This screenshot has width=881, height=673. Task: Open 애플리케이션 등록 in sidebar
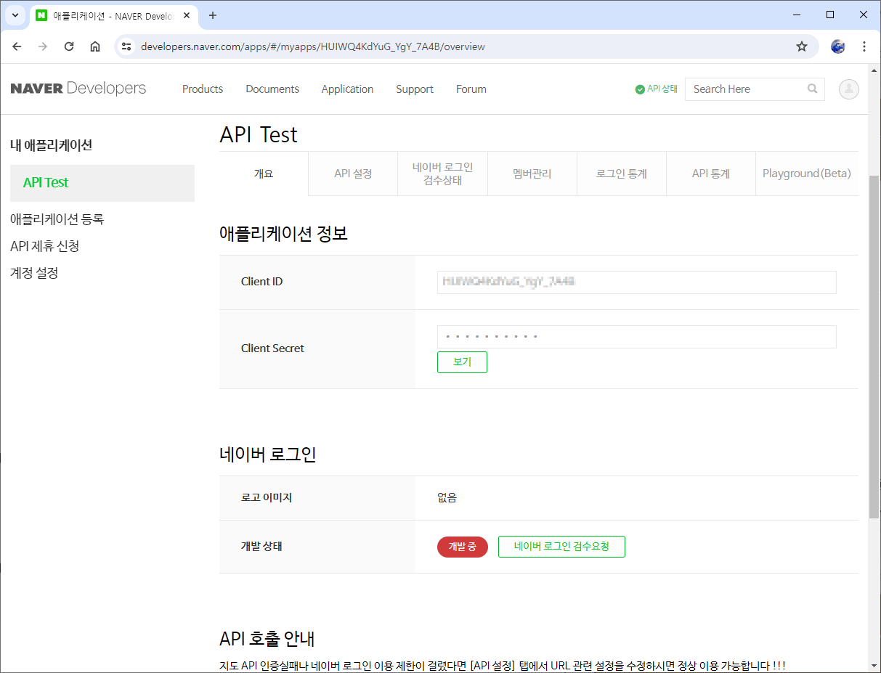pyautogui.click(x=57, y=219)
